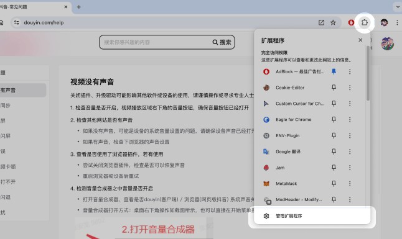Click the gear icon beside 管理扩展程序

(266, 216)
